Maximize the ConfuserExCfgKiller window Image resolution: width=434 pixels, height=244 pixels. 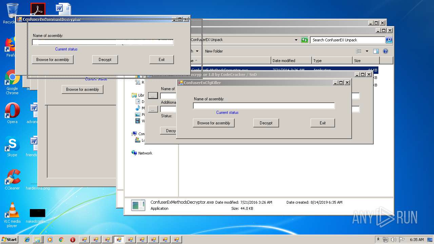point(341,83)
